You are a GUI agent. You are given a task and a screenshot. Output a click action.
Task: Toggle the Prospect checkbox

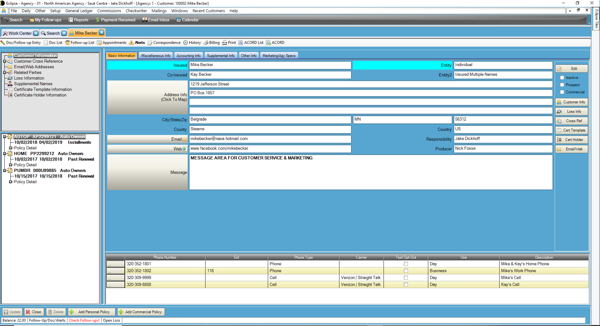coord(562,85)
